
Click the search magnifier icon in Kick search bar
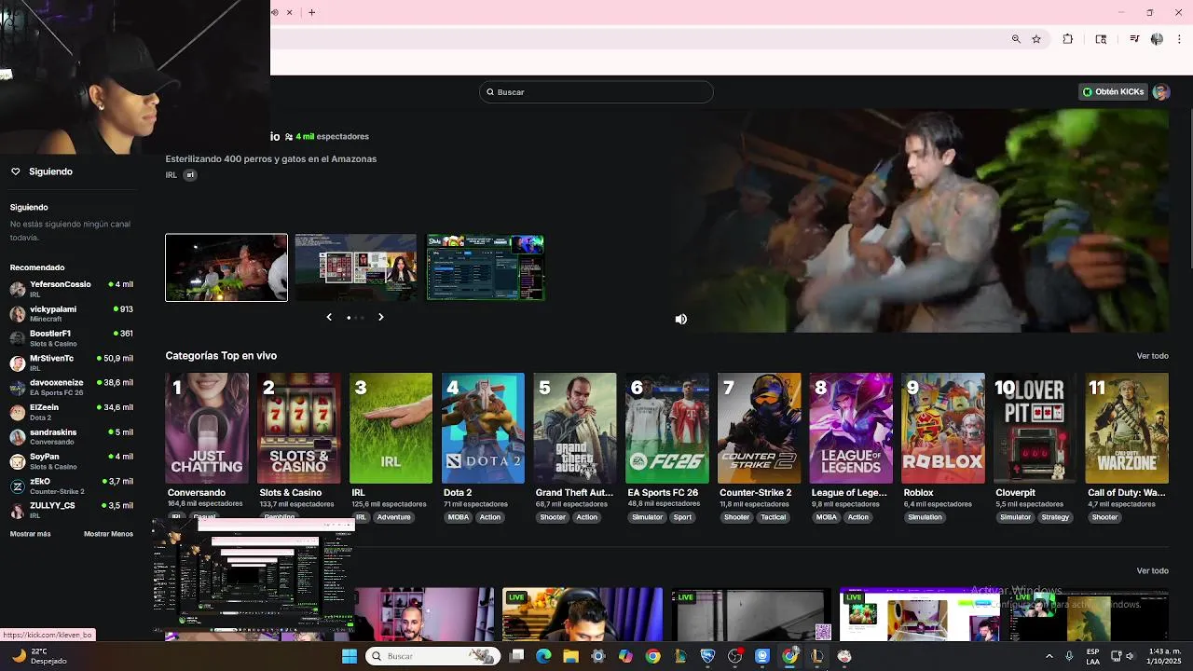[490, 92]
